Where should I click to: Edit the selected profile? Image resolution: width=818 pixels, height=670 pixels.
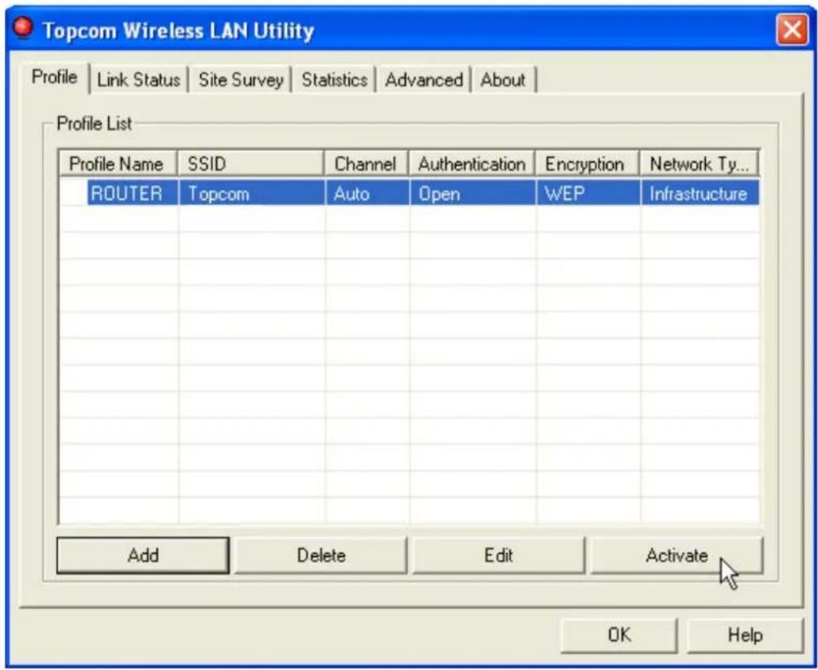498,556
